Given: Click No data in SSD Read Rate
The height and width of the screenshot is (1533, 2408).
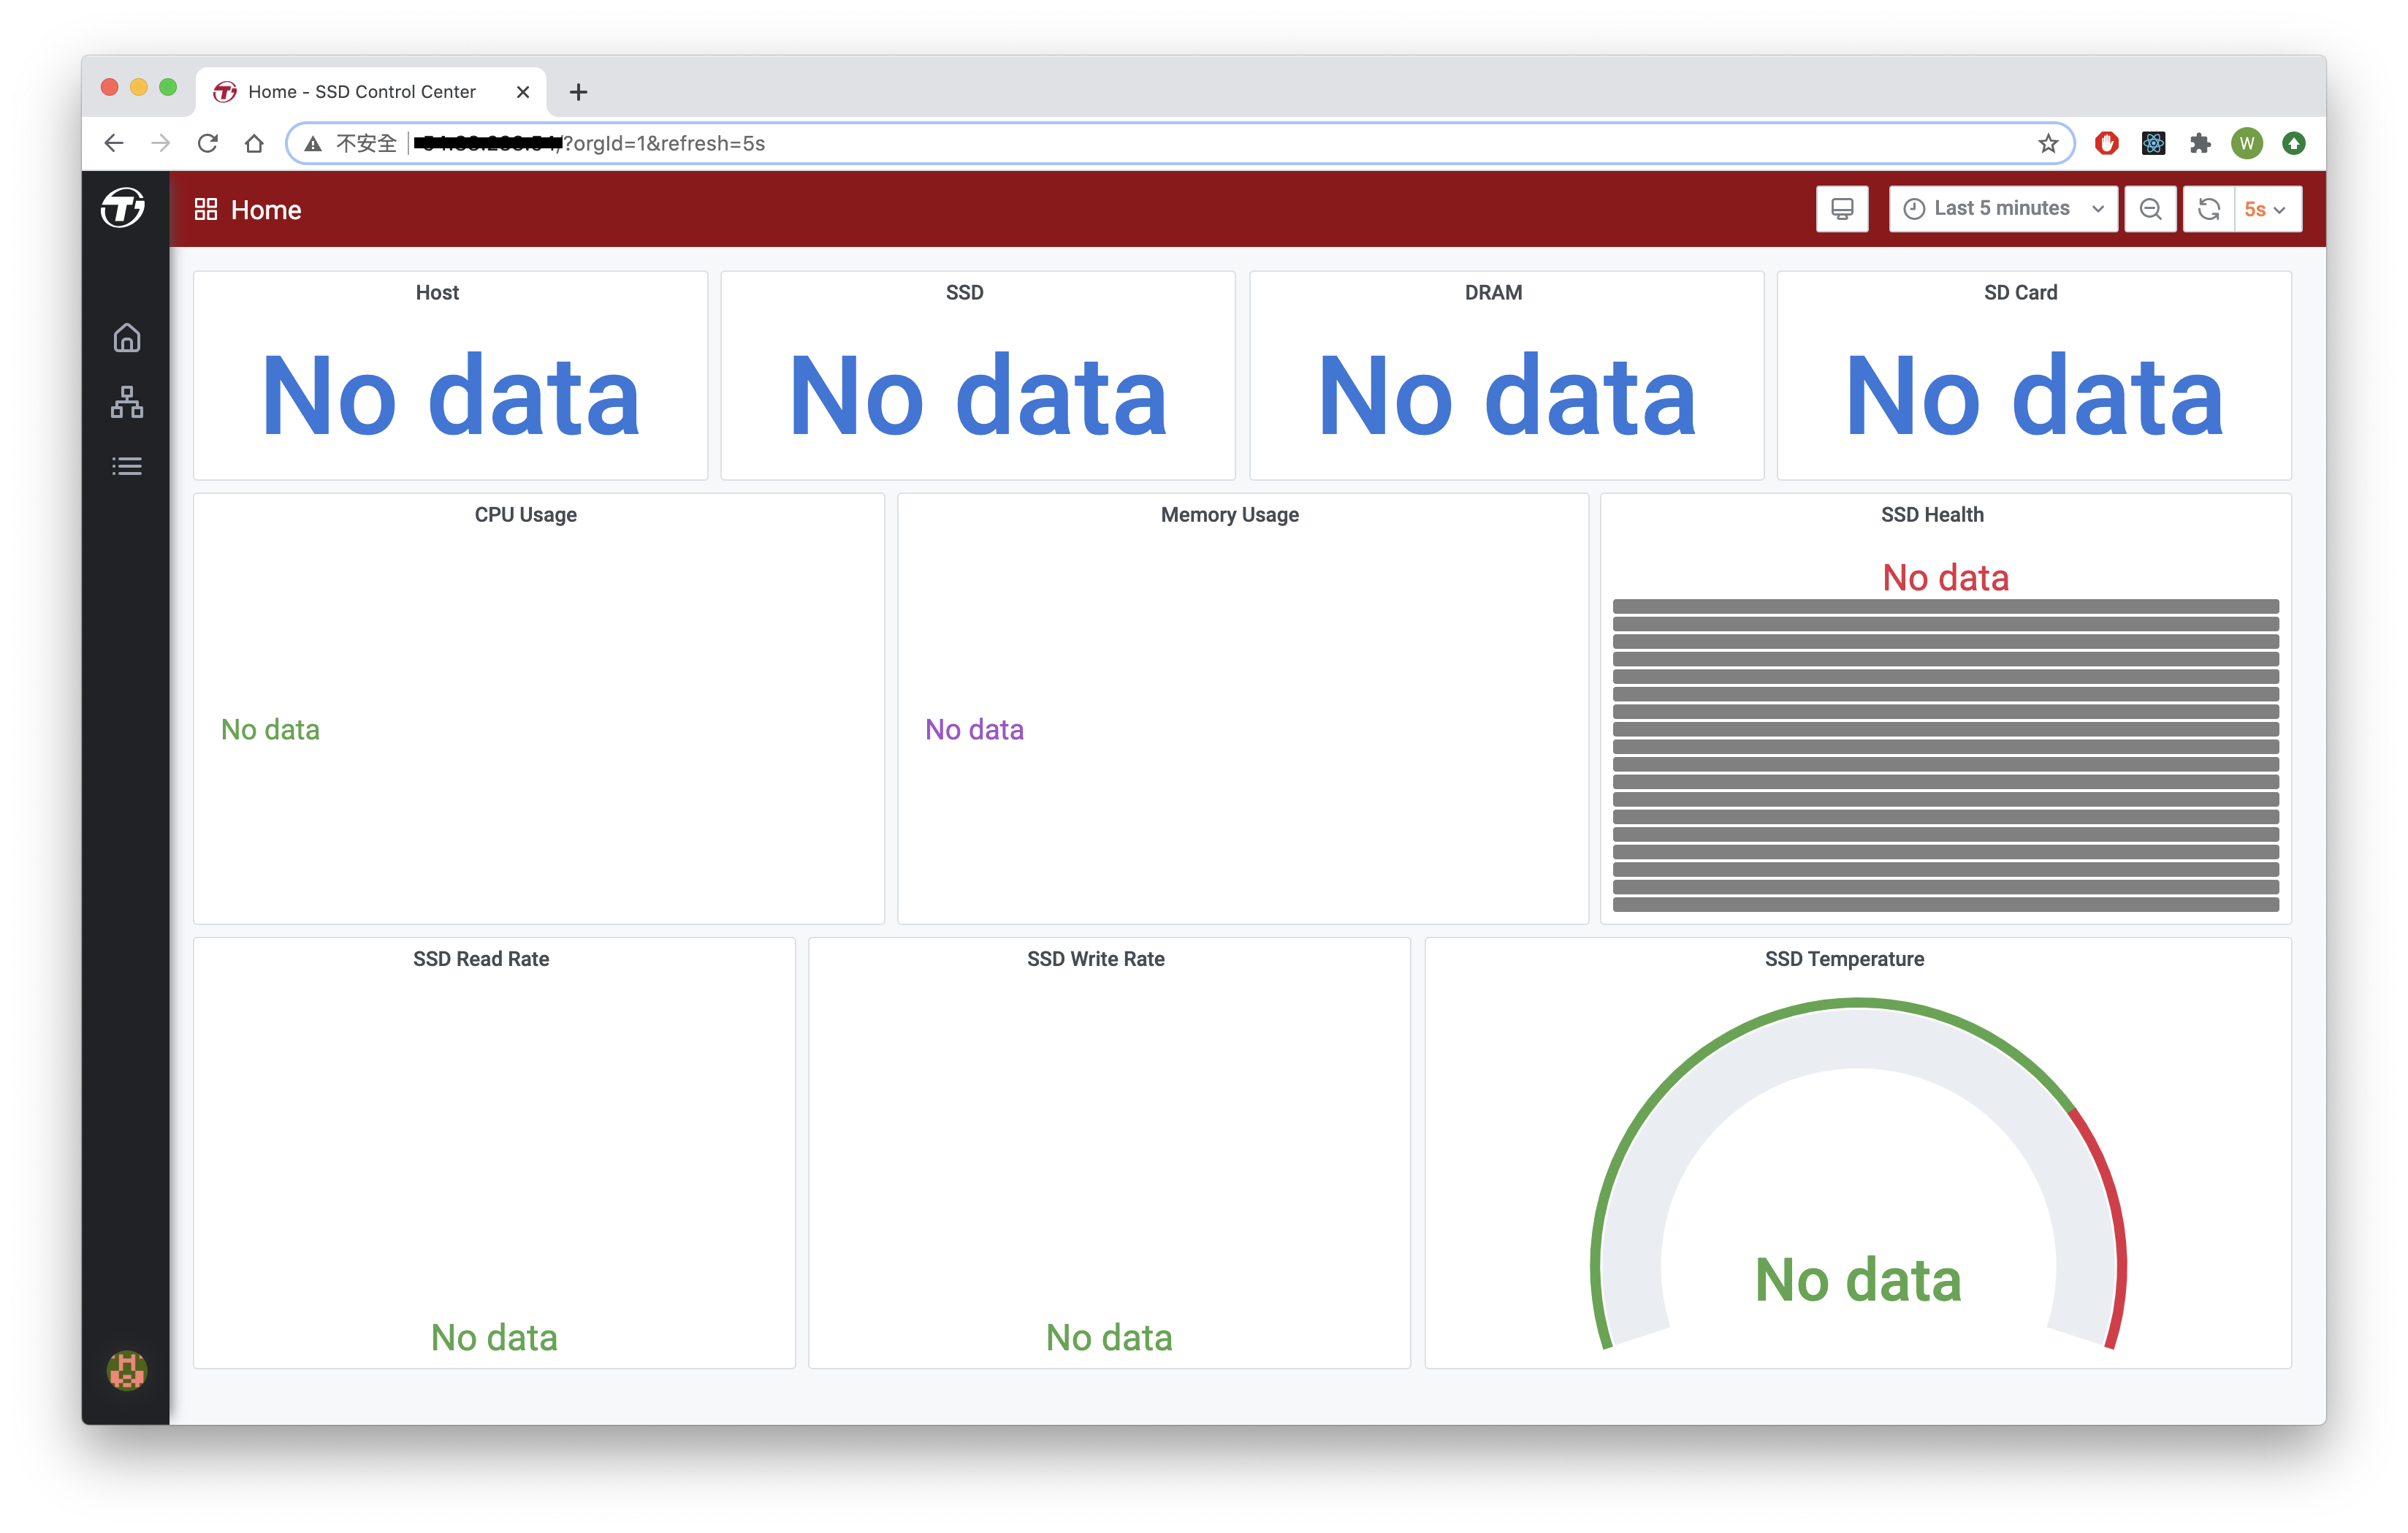Looking at the screenshot, I should (494, 1337).
